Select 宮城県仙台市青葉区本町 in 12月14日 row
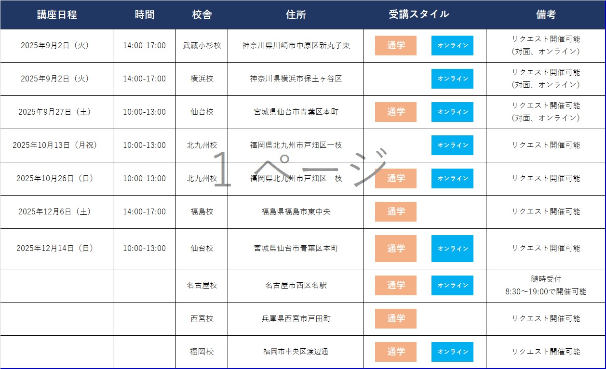Viewport: 606px width, 369px height. (296, 249)
